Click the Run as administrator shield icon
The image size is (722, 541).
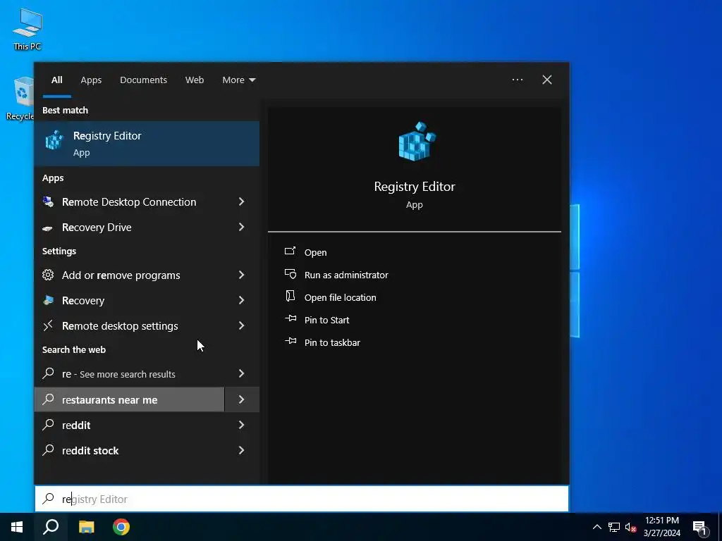coord(290,274)
